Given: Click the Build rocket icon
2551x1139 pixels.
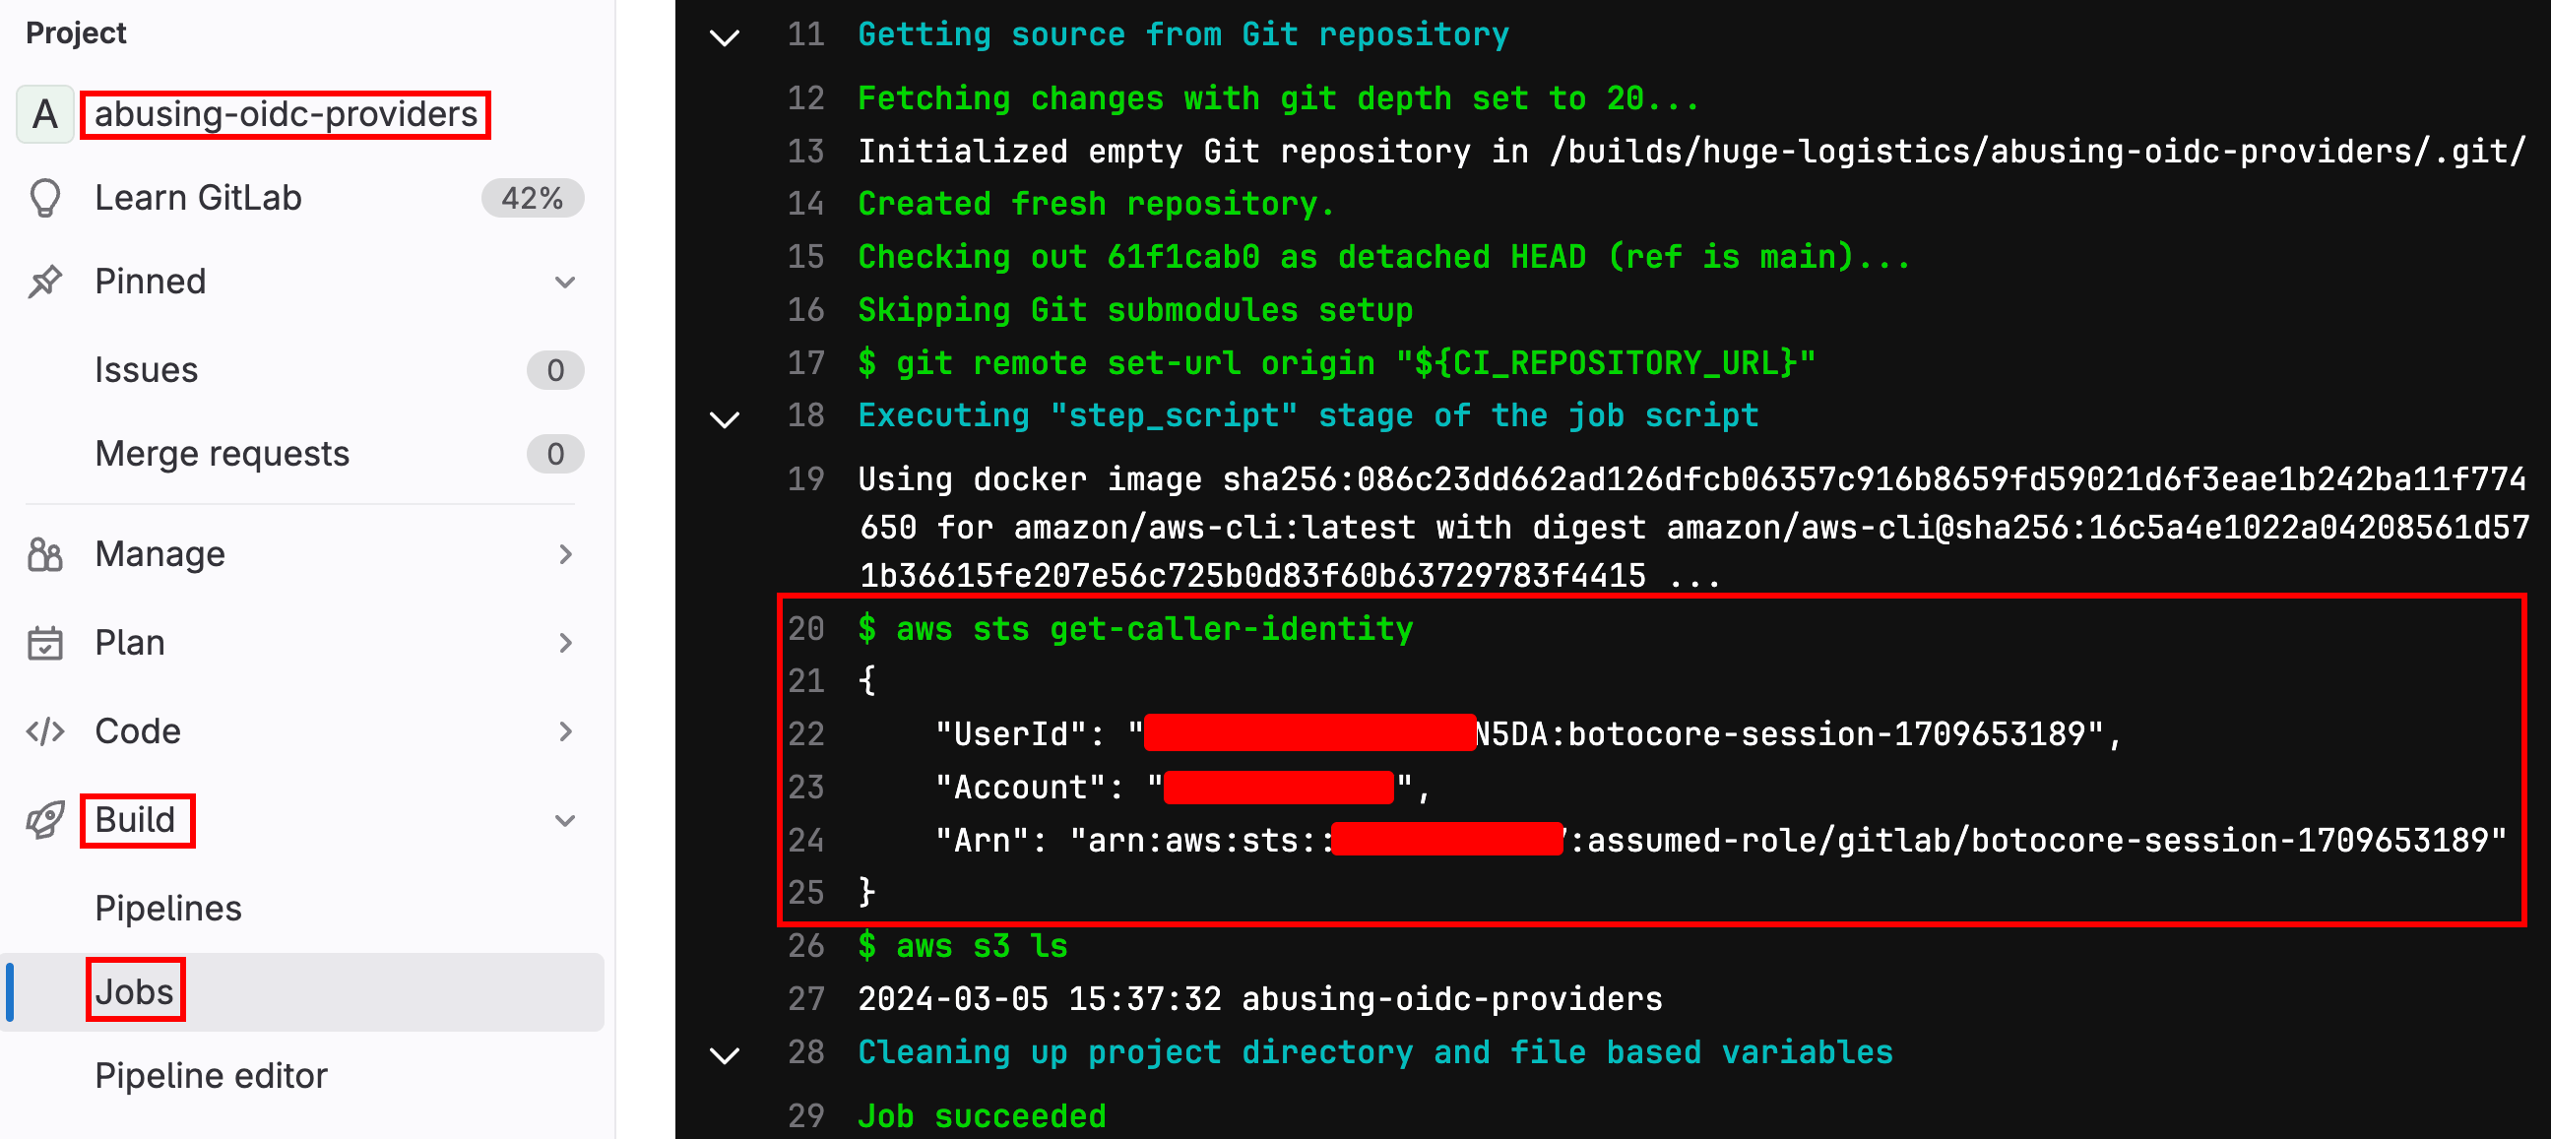Looking at the screenshot, I should pyautogui.click(x=45, y=820).
